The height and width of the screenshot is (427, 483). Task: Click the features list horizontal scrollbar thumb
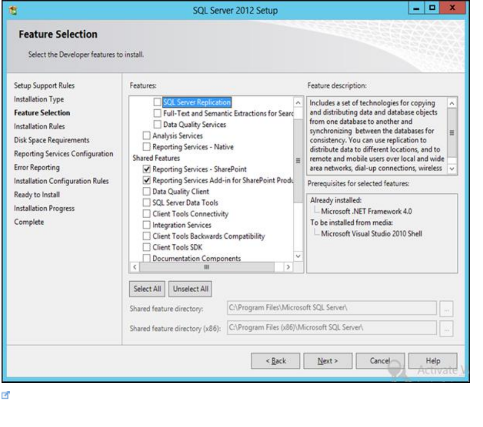pyautogui.click(x=207, y=267)
